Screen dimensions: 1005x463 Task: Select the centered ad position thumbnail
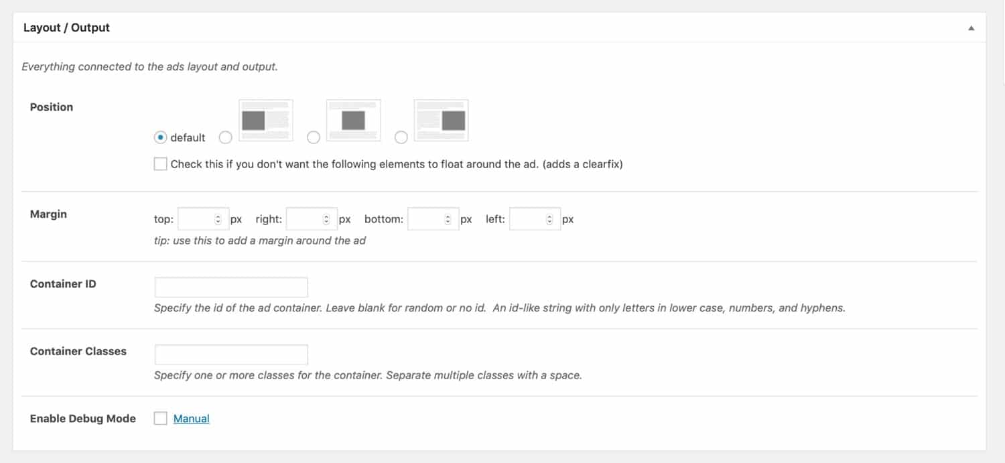click(353, 120)
